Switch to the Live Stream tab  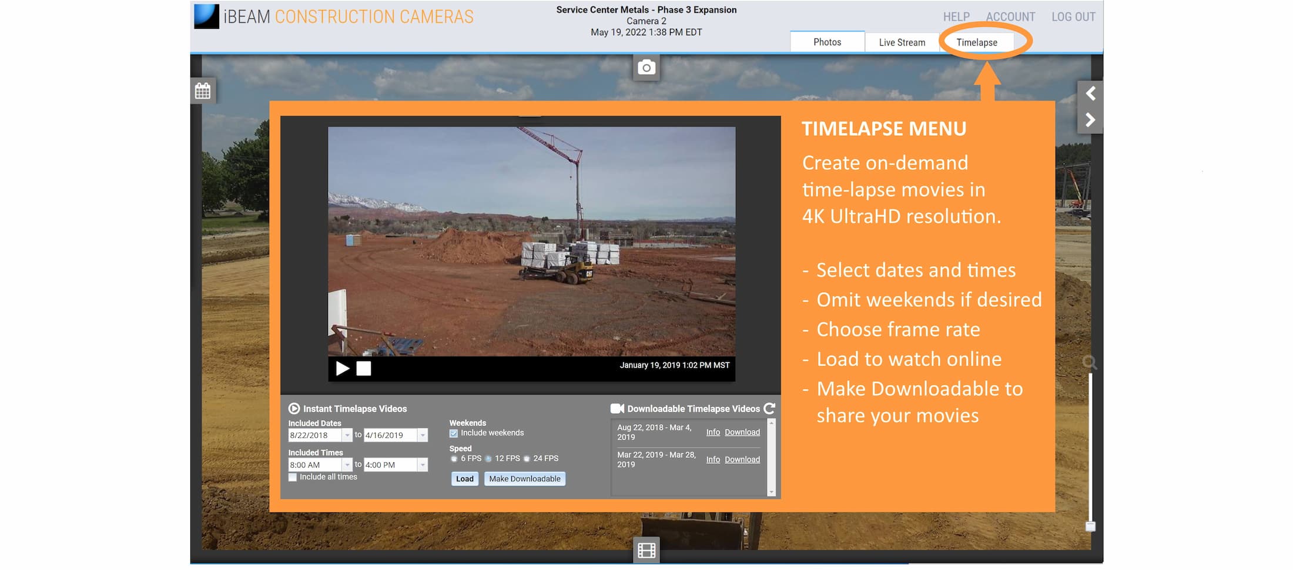click(x=902, y=42)
